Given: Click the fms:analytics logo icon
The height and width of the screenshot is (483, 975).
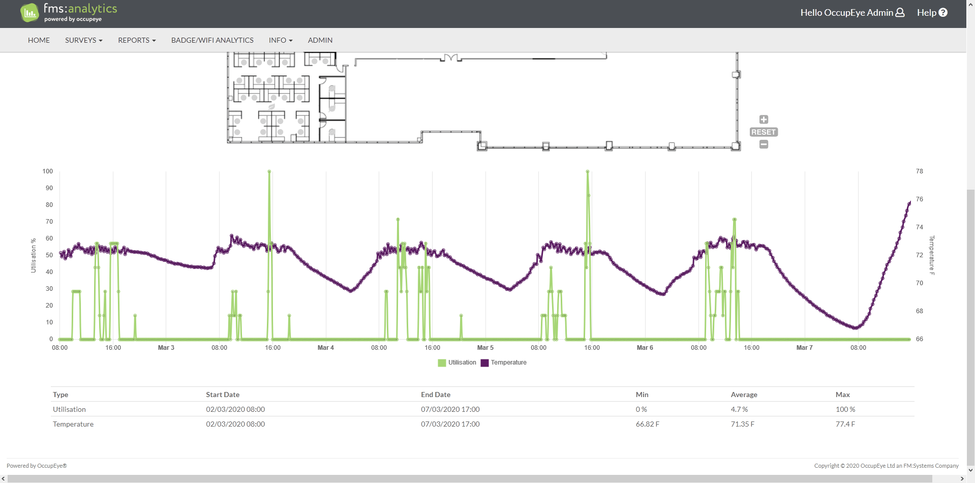Looking at the screenshot, I should [29, 13].
